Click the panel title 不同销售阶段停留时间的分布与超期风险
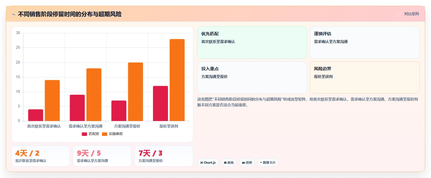The height and width of the screenshot is (178, 431). (x=70, y=14)
